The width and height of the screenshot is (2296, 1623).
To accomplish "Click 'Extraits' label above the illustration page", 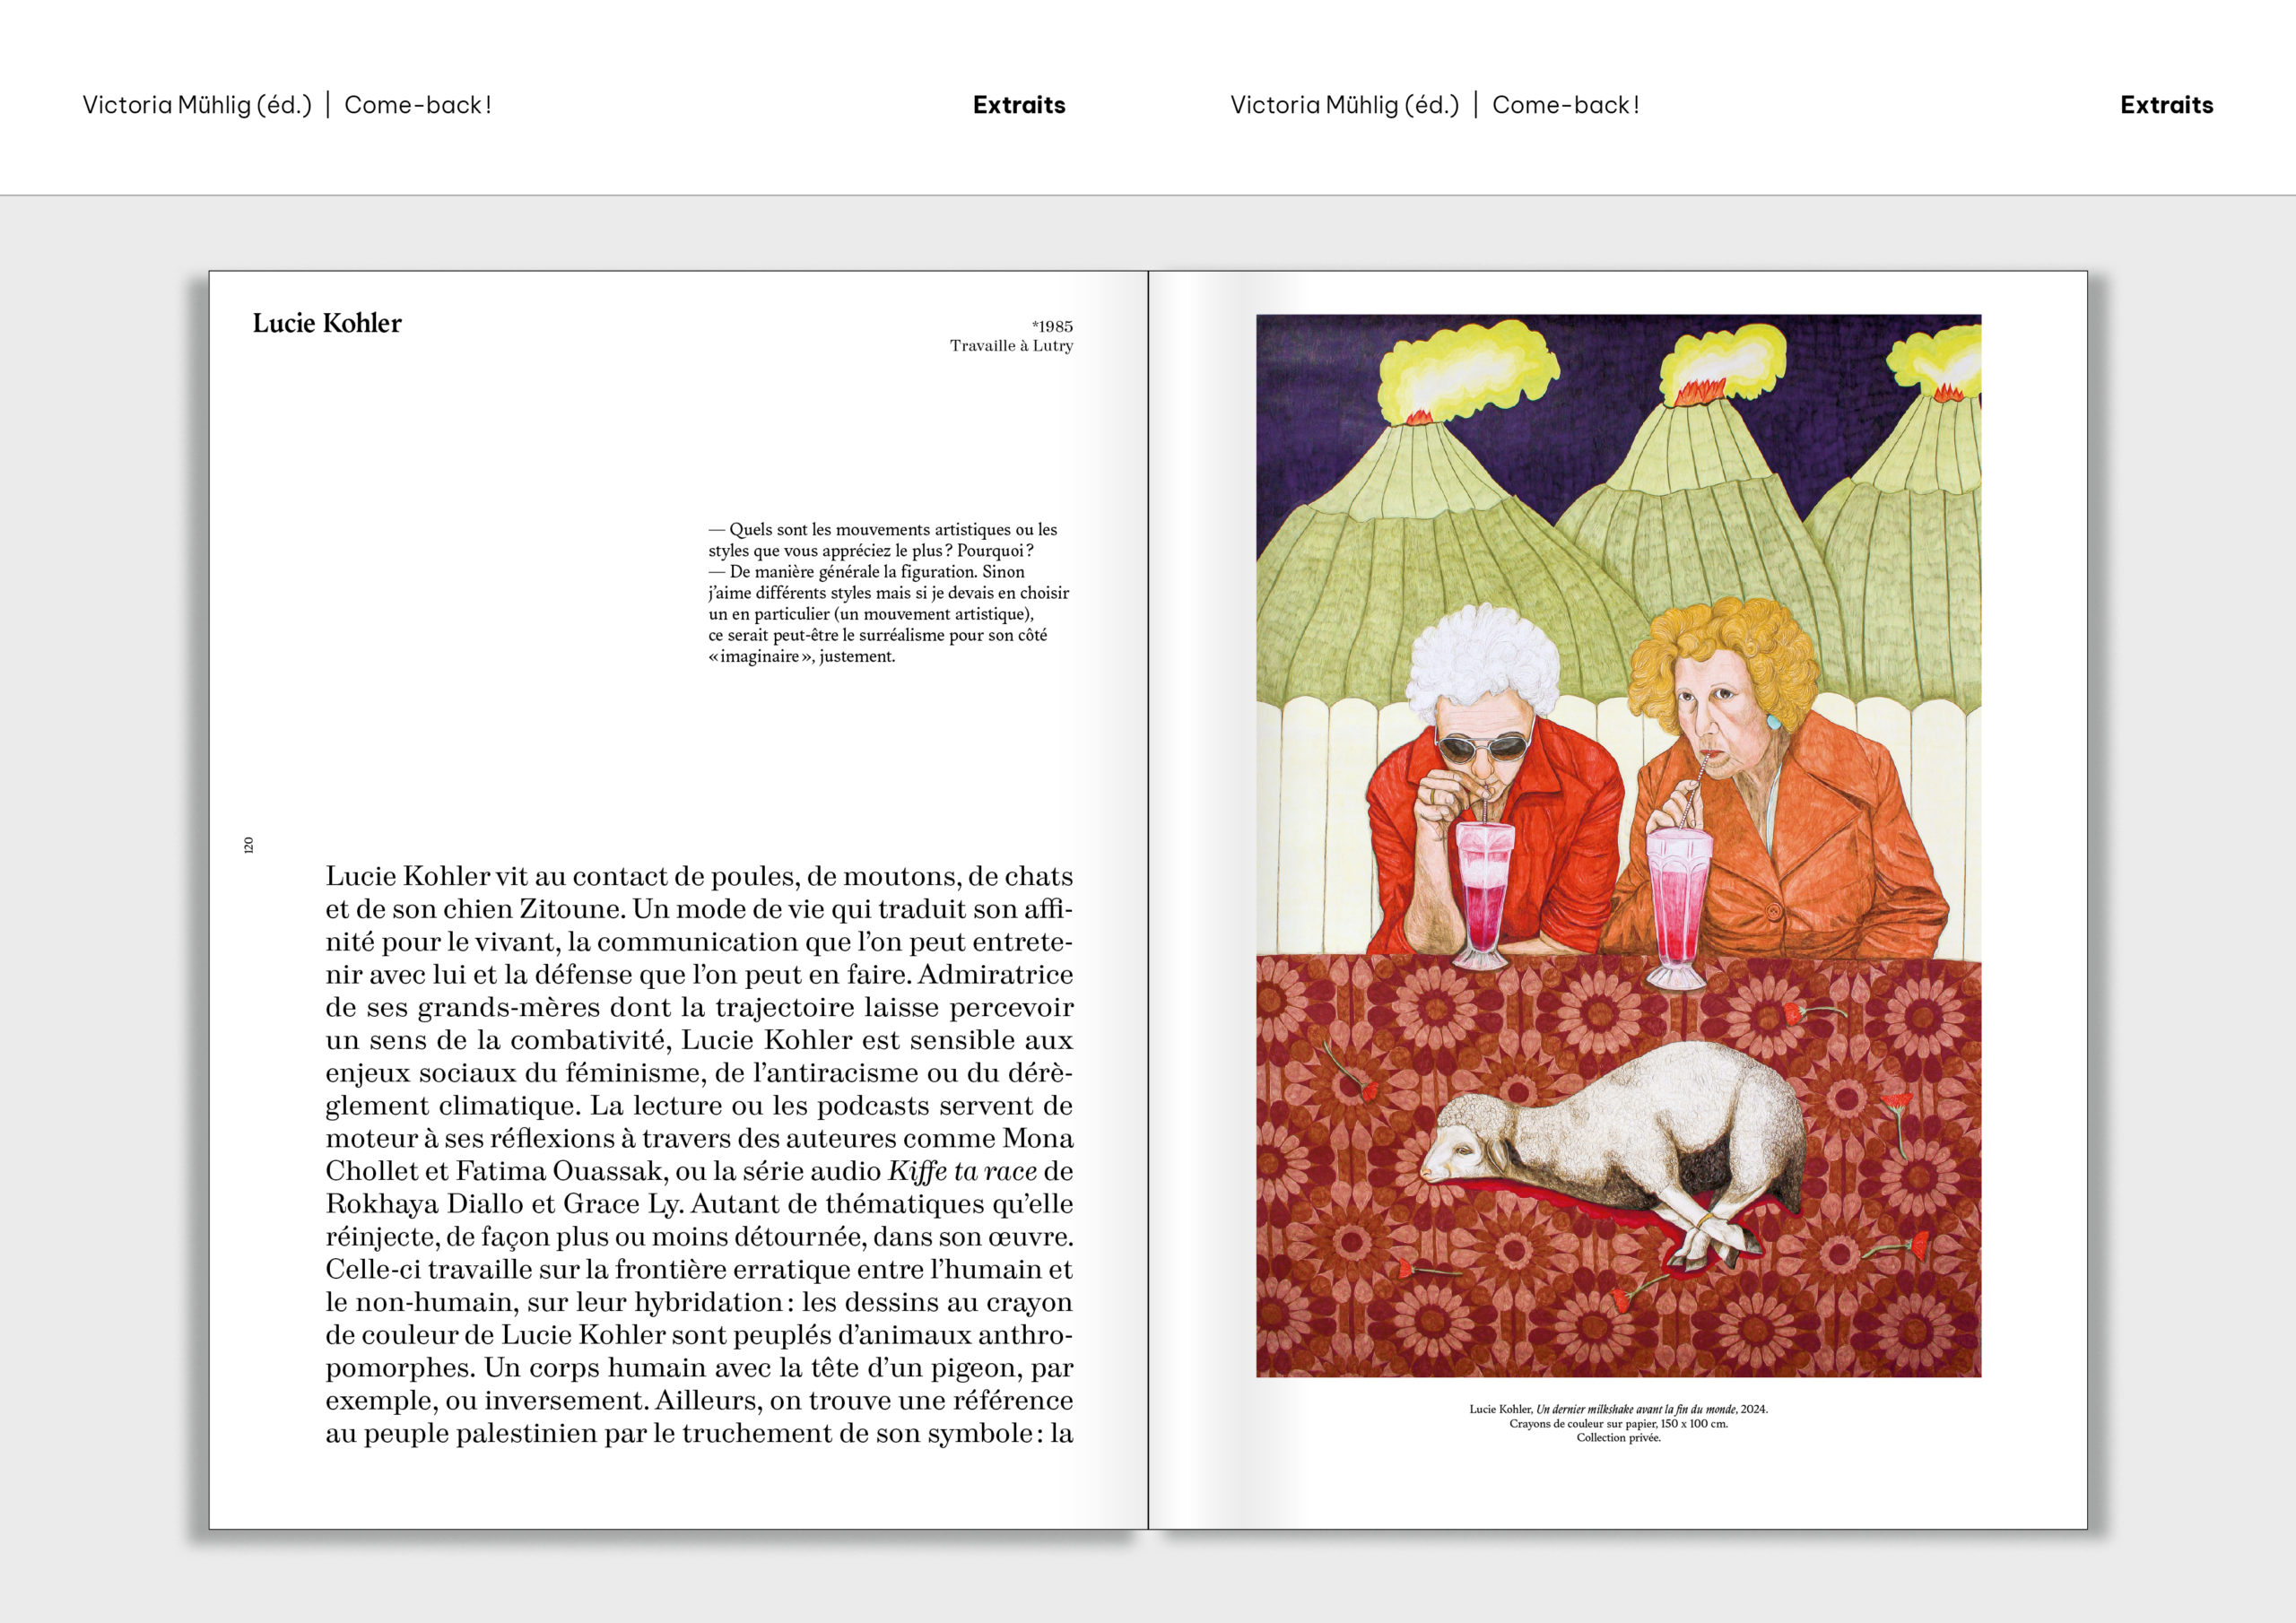I will [2166, 105].
